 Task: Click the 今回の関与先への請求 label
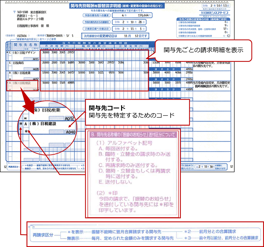point(97,15)
